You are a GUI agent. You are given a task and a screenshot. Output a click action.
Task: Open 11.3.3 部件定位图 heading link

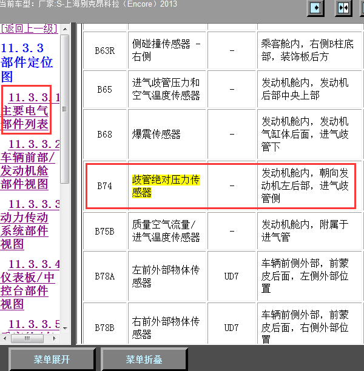27,62
